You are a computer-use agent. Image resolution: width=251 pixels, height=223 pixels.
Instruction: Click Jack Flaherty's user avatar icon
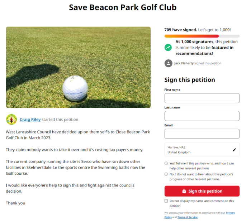(x=168, y=63)
